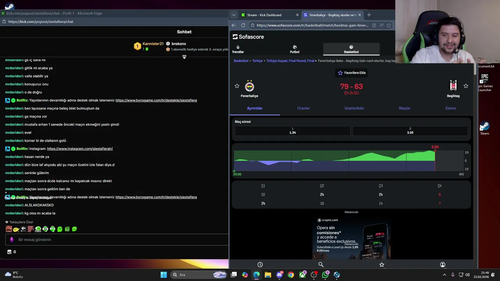Close the Fenerbahçe - Beşiktaş tab
The width and height of the screenshot is (500, 281).
(x=359, y=15)
